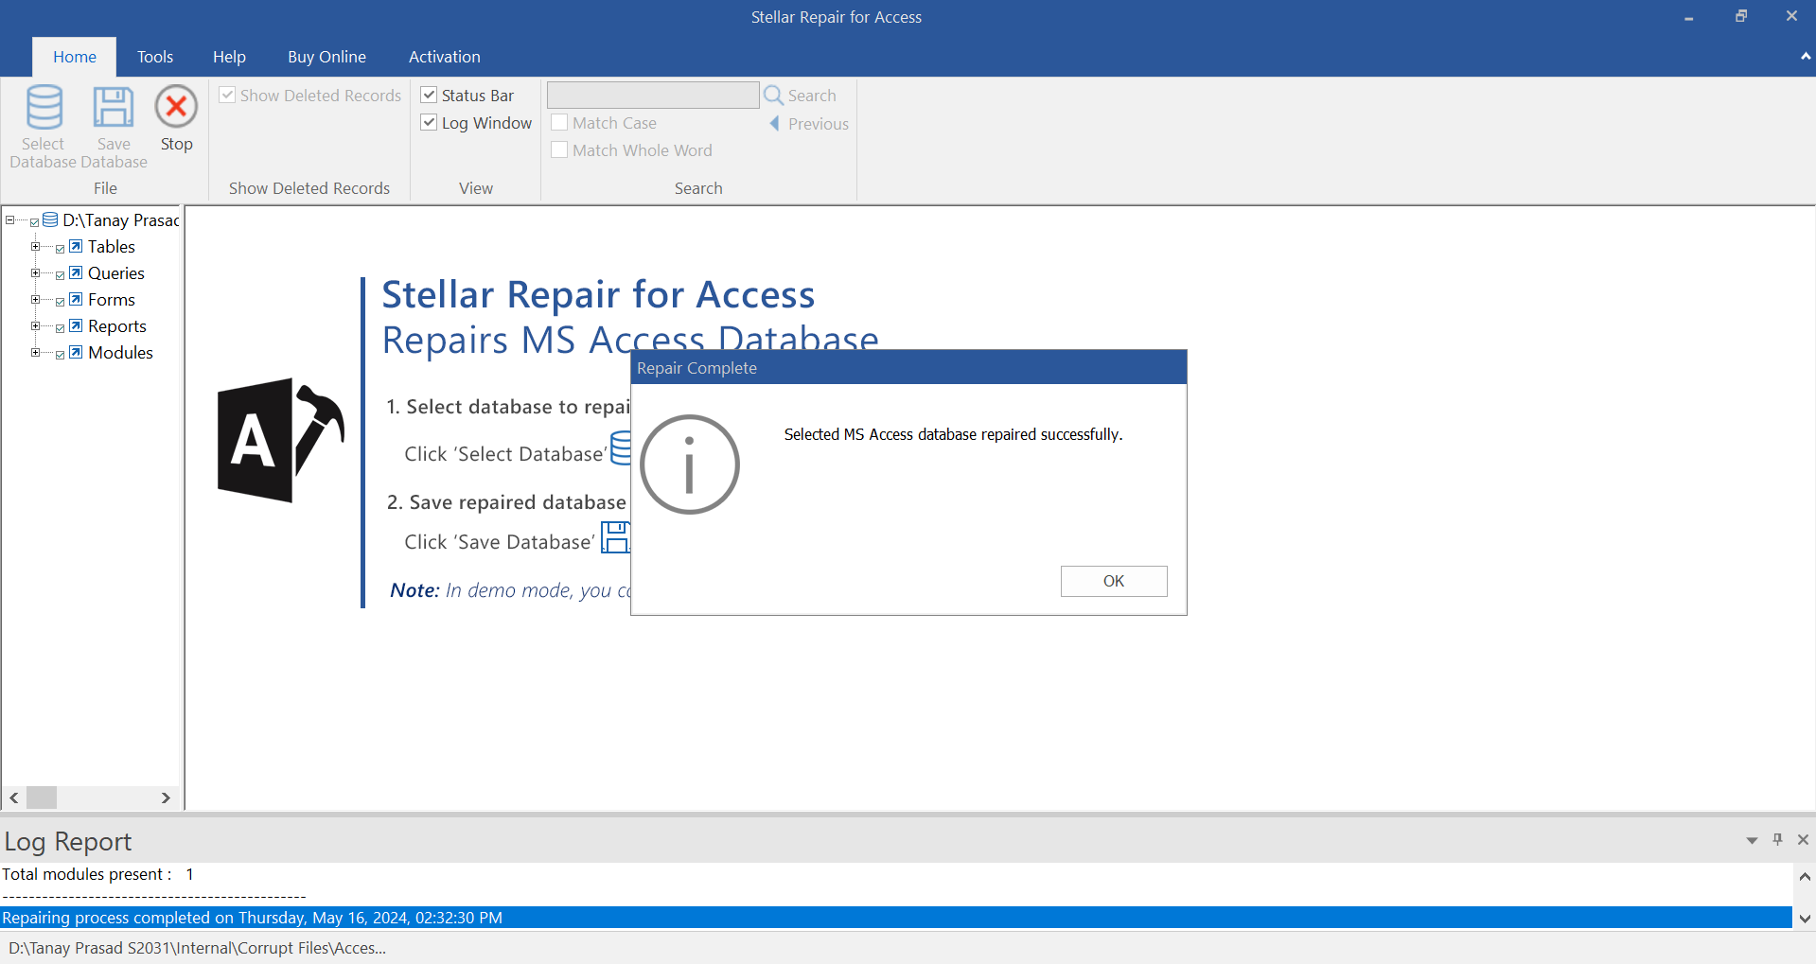Select the 'Repairing process completed' log line
The height and width of the screenshot is (964, 1816).
pos(896,918)
